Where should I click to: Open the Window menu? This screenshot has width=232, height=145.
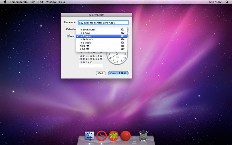click(x=51, y=2)
